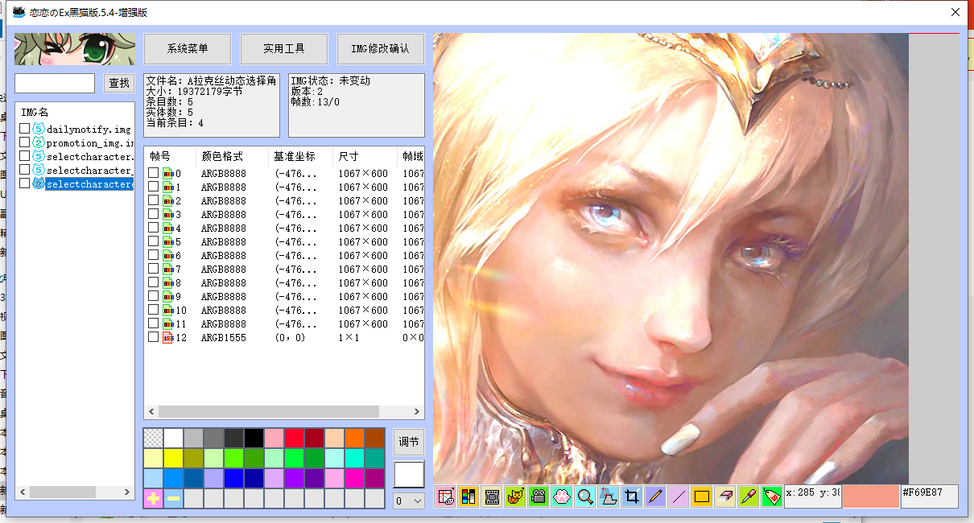
Task: Select the Crop tool
Action: 632,496
